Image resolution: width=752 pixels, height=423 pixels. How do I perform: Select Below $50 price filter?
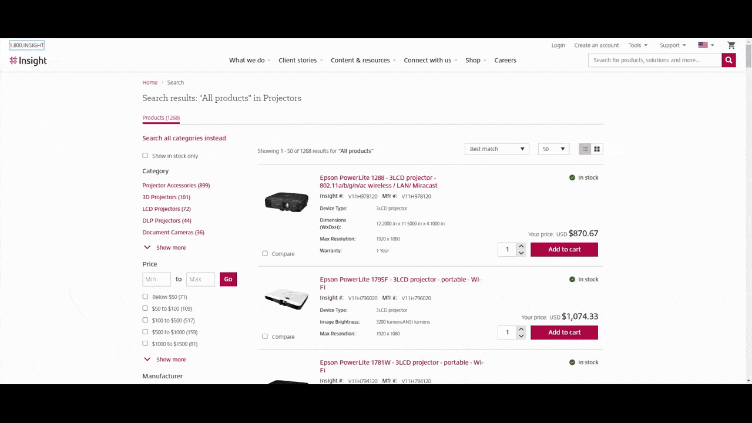click(145, 297)
